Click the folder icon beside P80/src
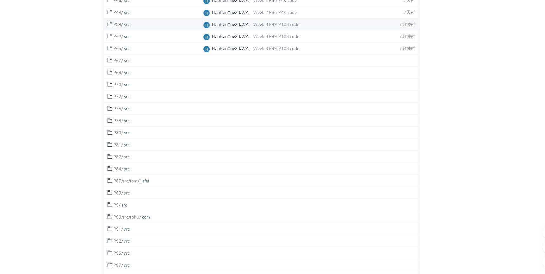 pos(110,132)
